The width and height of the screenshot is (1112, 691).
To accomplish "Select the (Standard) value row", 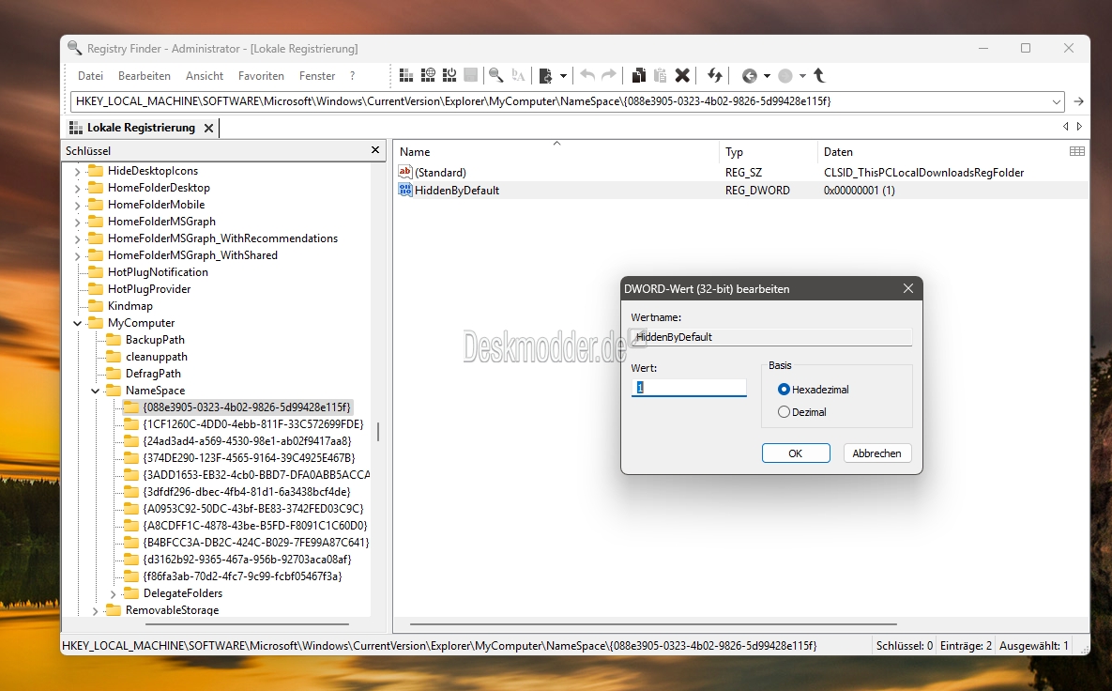I will 741,173.
